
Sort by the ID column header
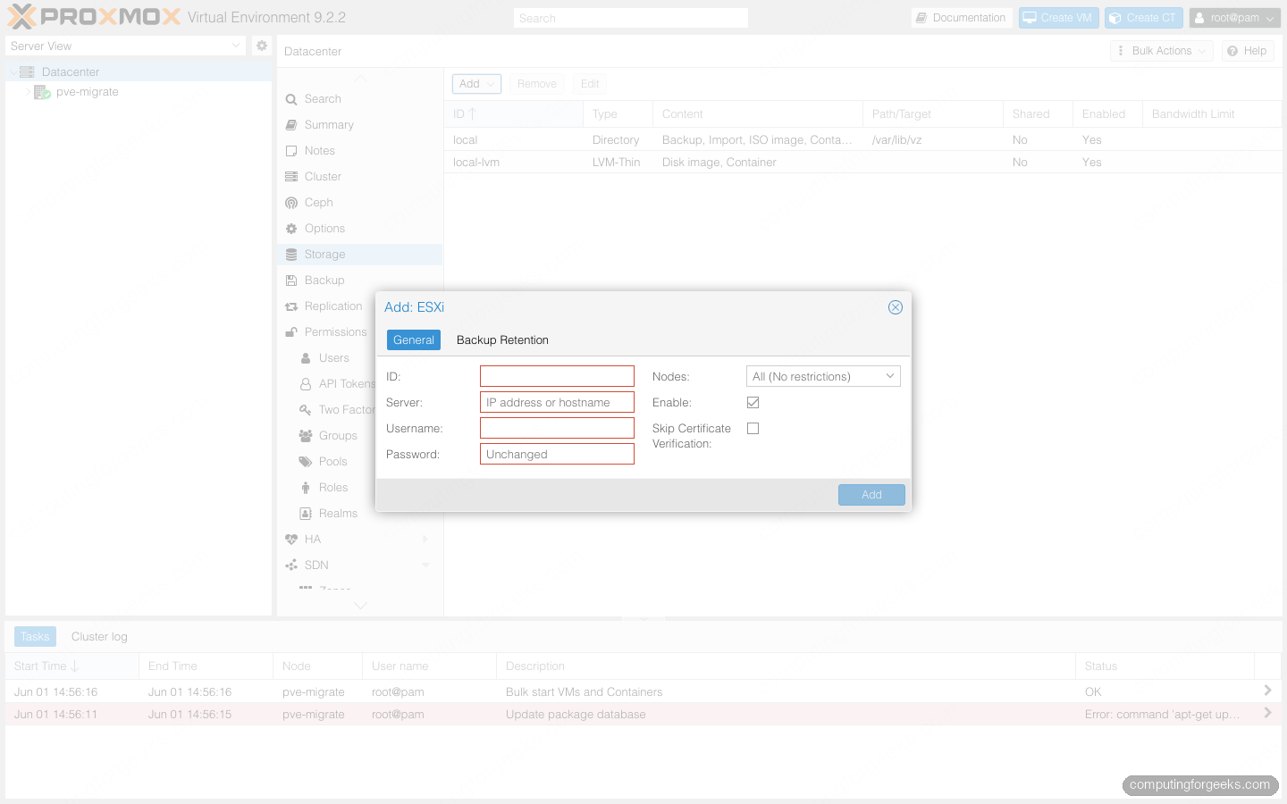pyautogui.click(x=514, y=114)
